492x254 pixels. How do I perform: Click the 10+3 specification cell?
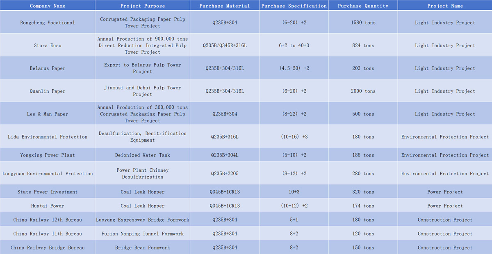(x=294, y=192)
